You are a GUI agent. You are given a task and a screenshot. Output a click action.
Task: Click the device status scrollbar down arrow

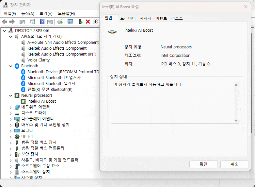tap(236, 121)
